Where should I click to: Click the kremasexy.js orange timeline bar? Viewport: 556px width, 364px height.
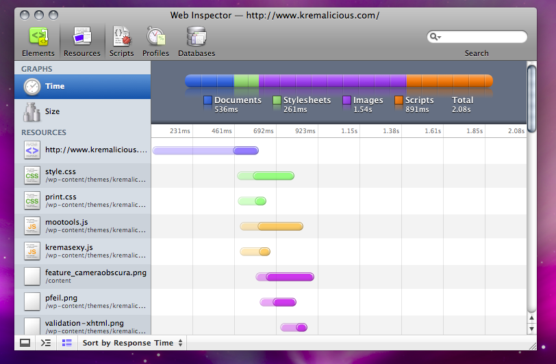pyautogui.click(x=255, y=251)
